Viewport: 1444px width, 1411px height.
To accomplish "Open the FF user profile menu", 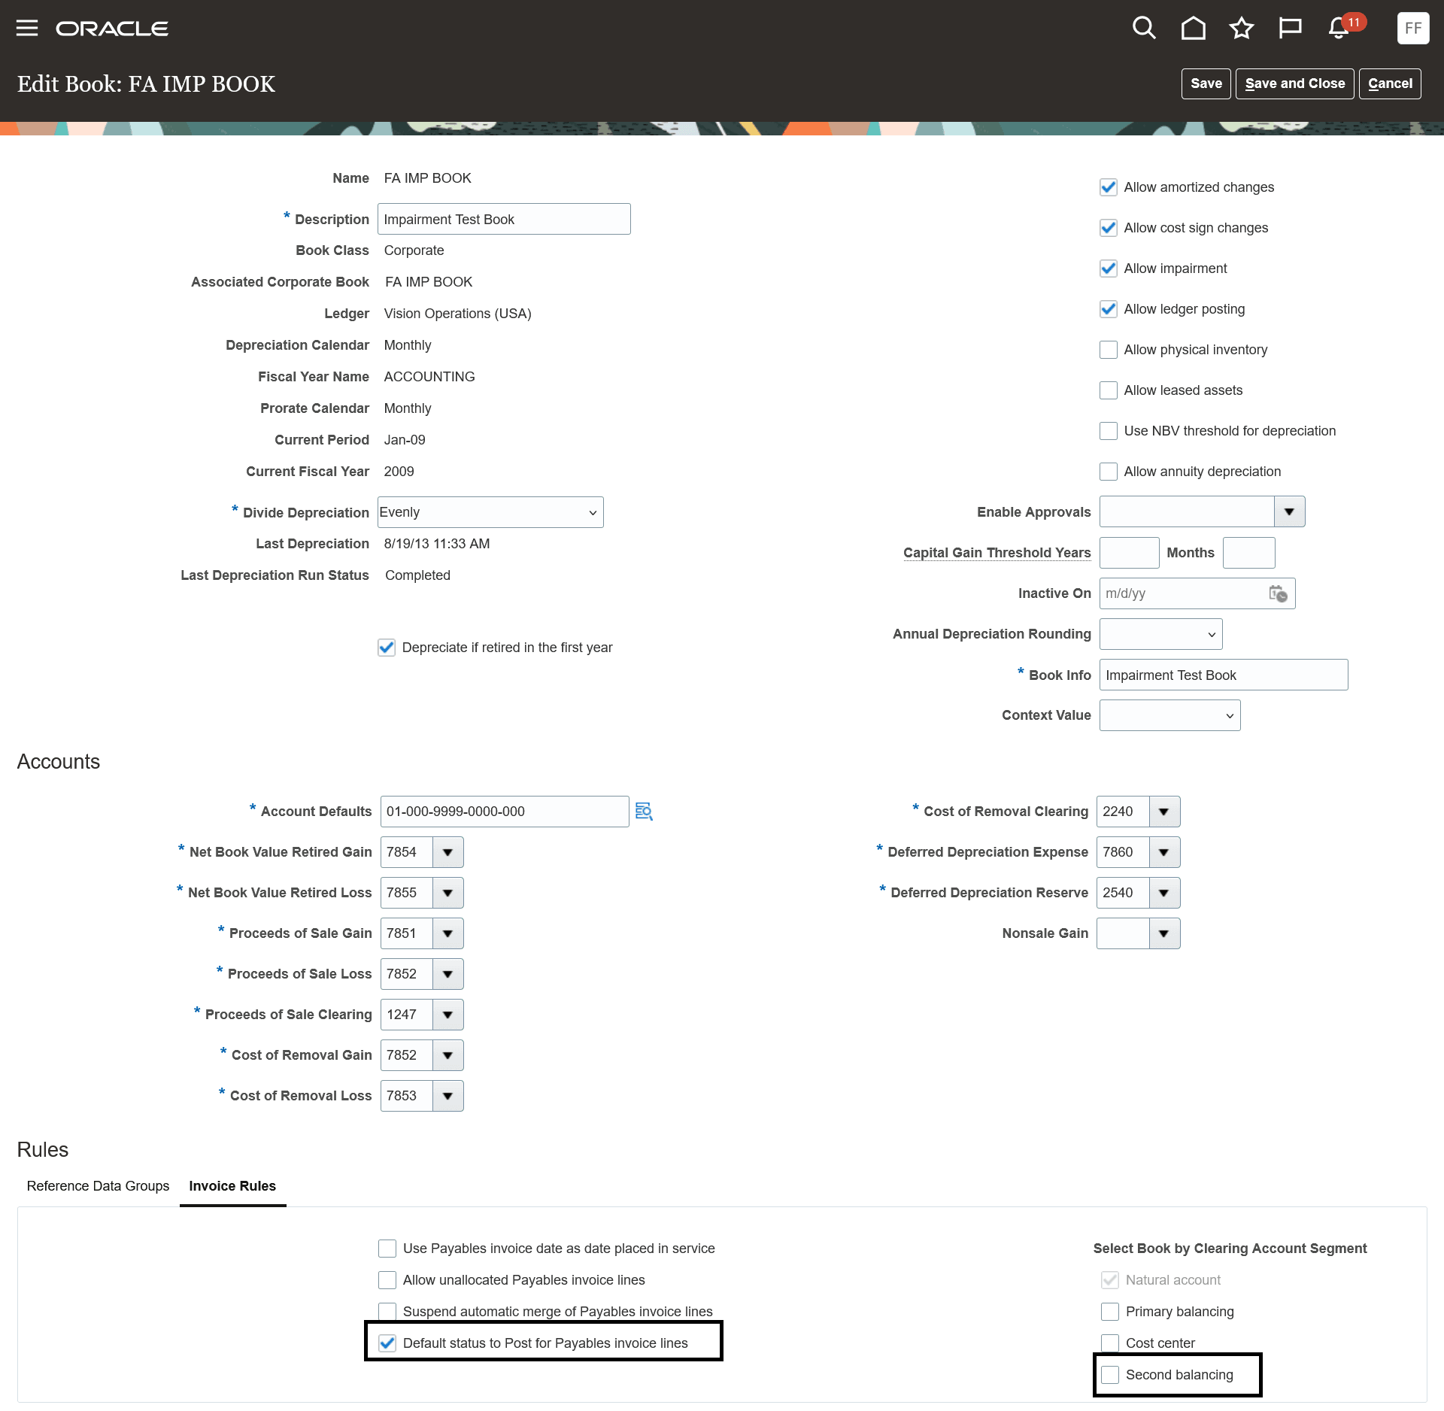I will tap(1412, 29).
